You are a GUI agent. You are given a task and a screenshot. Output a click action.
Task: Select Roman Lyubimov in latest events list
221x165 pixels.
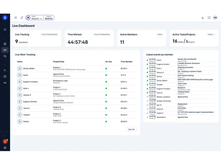pyautogui.click(x=164, y=97)
